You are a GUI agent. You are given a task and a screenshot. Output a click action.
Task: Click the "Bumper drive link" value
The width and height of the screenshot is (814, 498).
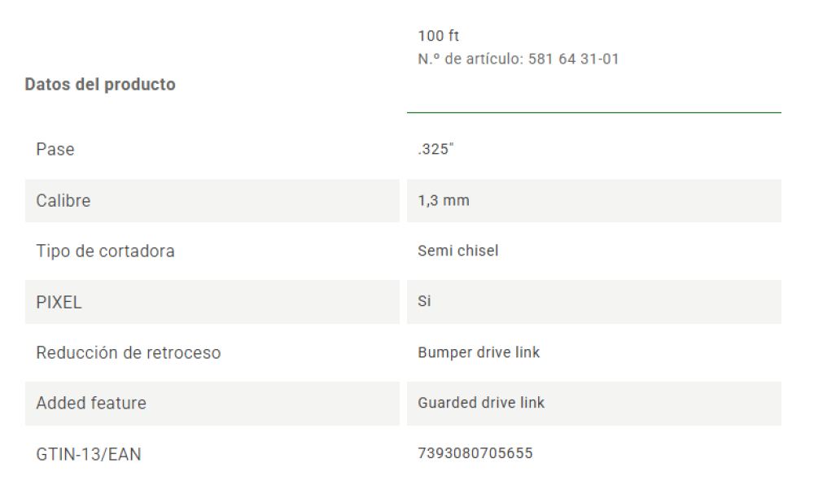coord(479,353)
